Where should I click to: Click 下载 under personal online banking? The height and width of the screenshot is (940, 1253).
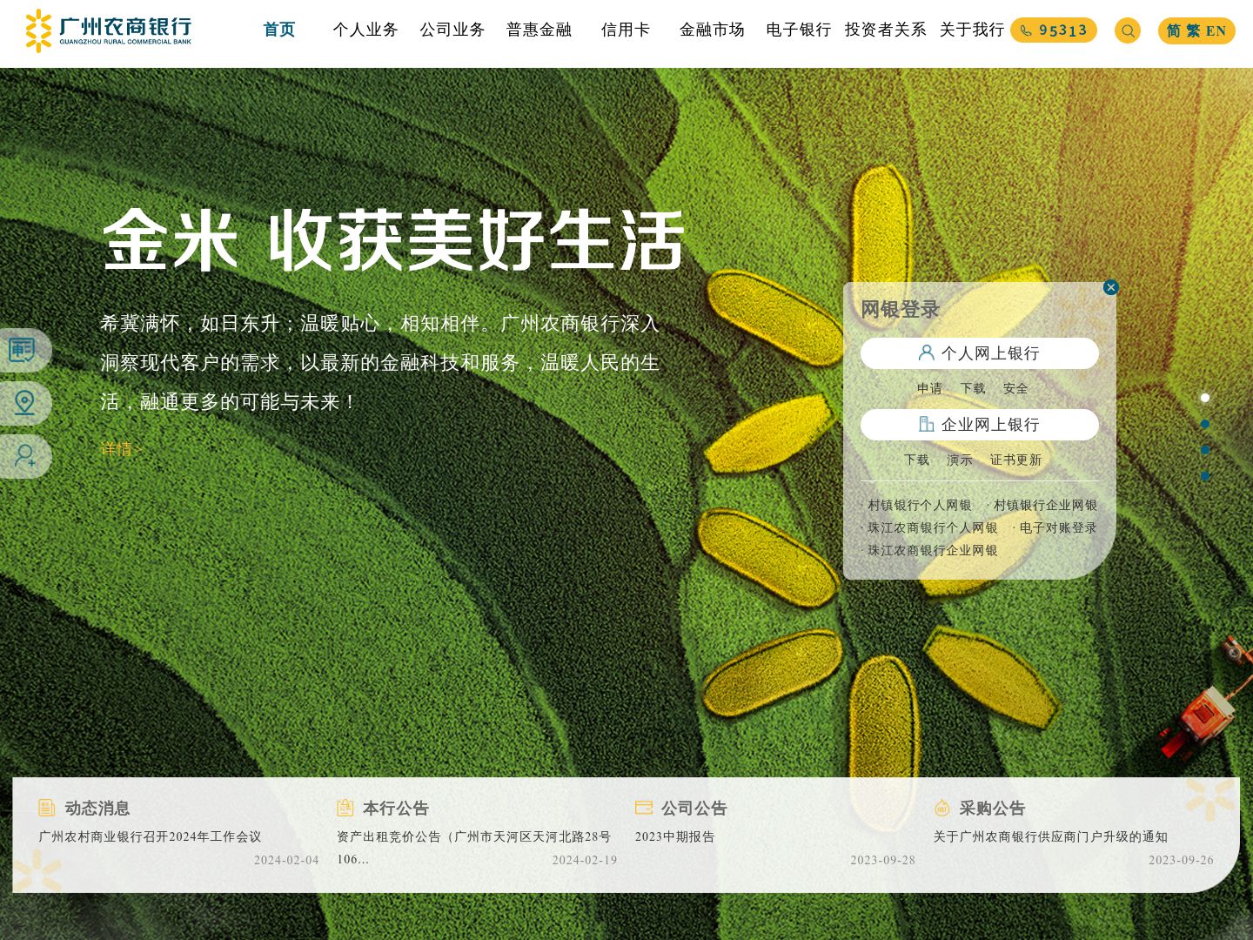click(973, 388)
